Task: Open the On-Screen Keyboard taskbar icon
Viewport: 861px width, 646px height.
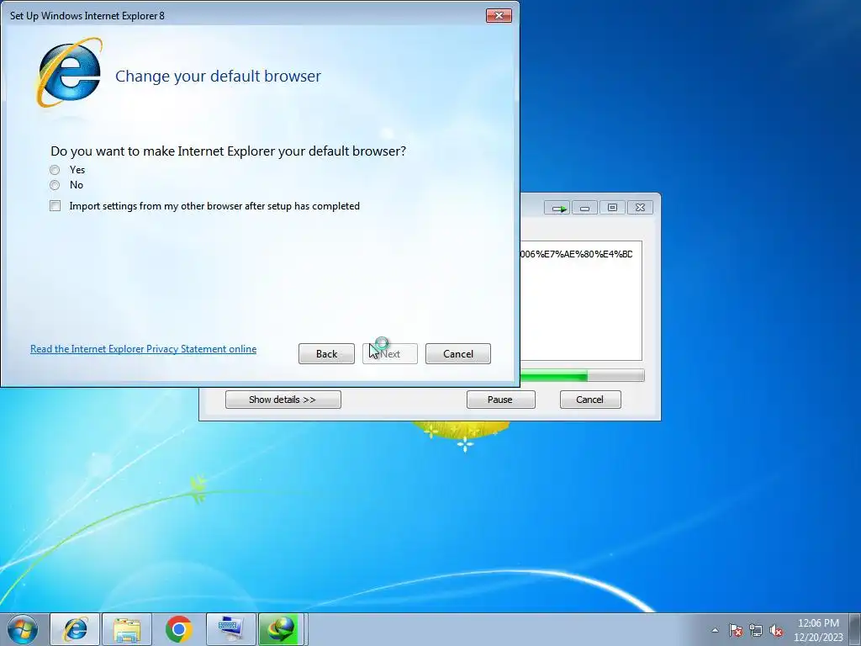Action: 230,629
